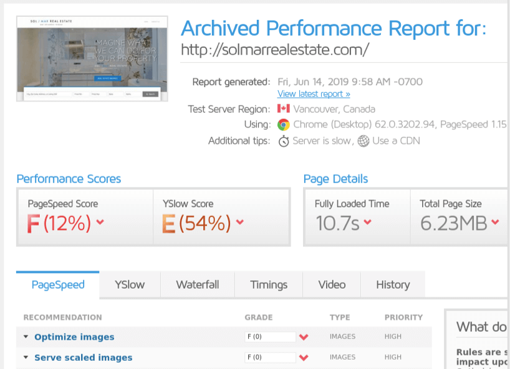Click the Page Details heading

[335, 179]
